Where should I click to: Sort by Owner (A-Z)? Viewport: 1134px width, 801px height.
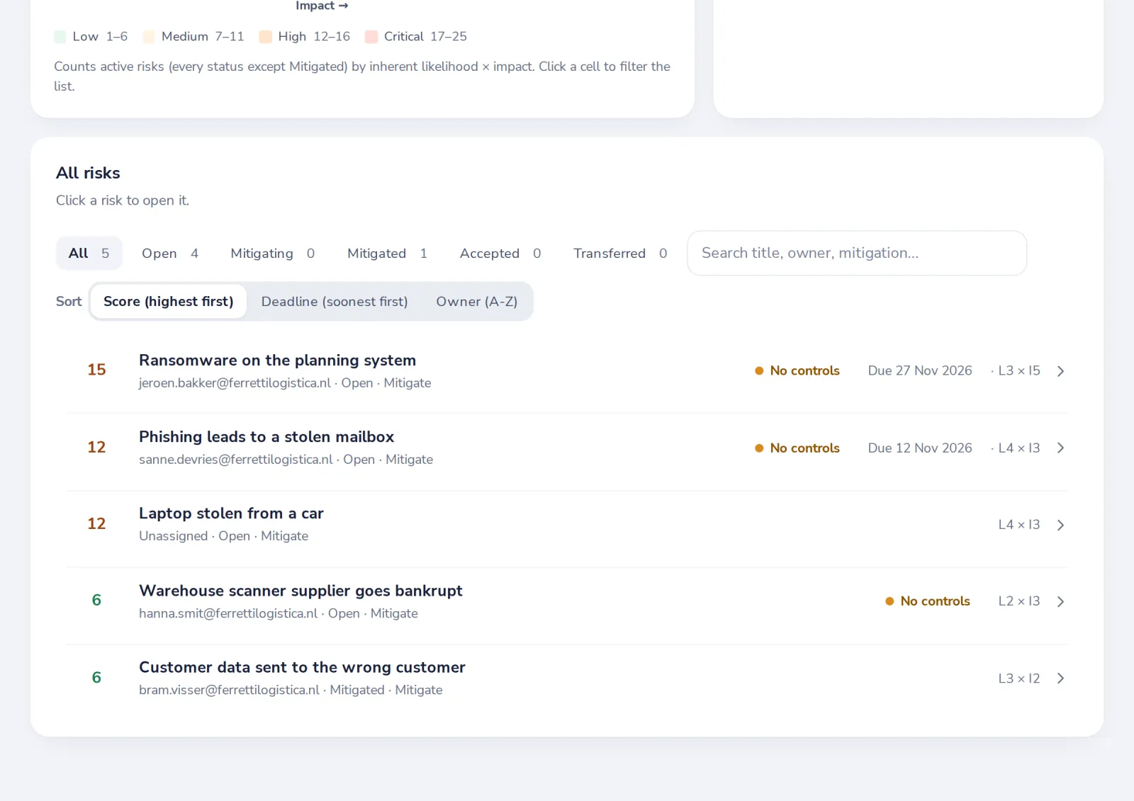477,301
